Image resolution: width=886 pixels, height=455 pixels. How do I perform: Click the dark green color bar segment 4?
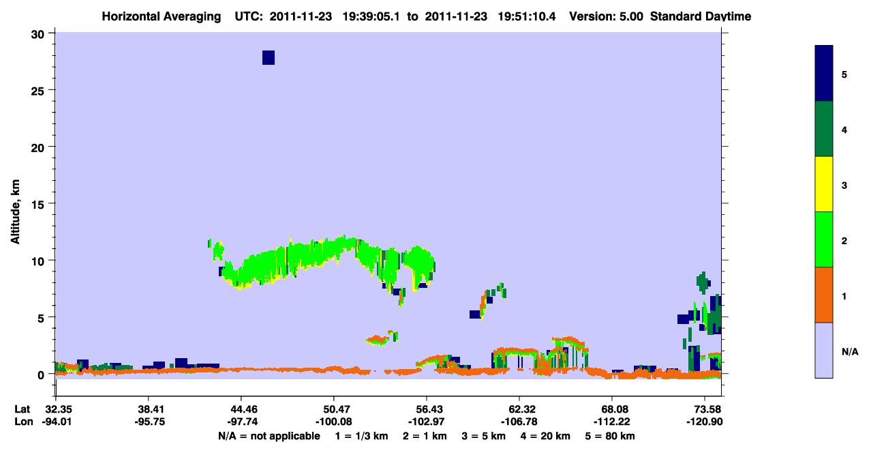pyautogui.click(x=824, y=129)
